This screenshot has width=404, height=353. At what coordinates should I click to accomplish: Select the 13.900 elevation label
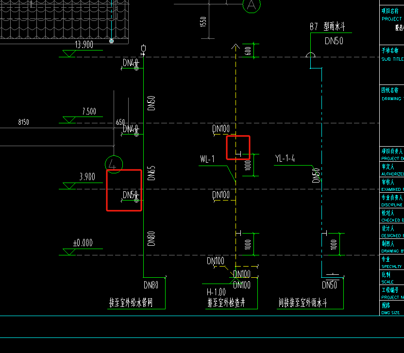click(84, 45)
